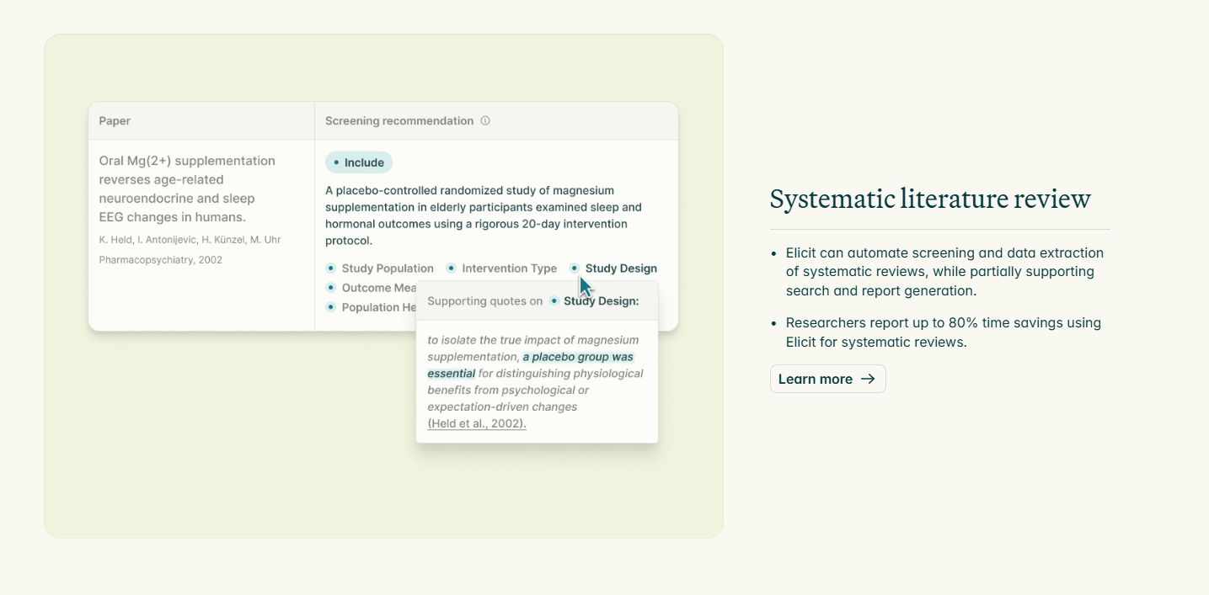Image resolution: width=1209 pixels, height=595 pixels.
Task: Click the 80% time savings bullet text
Action: [x=944, y=332]
